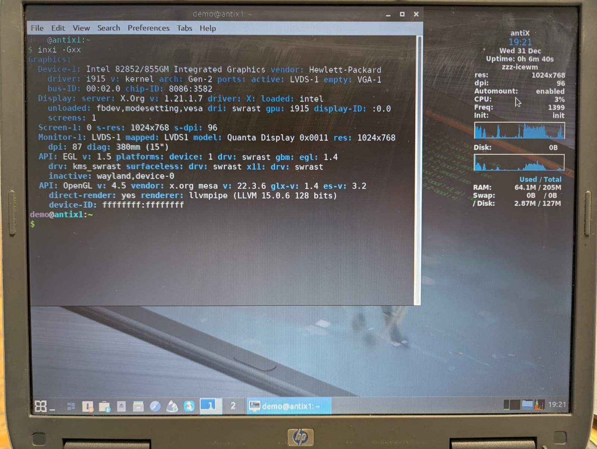Image resolution: width=597 pixels, height=449 pixels.
Task: Click the 19:21 taskbar clock
Action: pos(557,405)
